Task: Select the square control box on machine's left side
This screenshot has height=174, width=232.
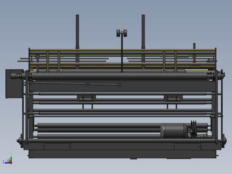Action: pos(14,83)
